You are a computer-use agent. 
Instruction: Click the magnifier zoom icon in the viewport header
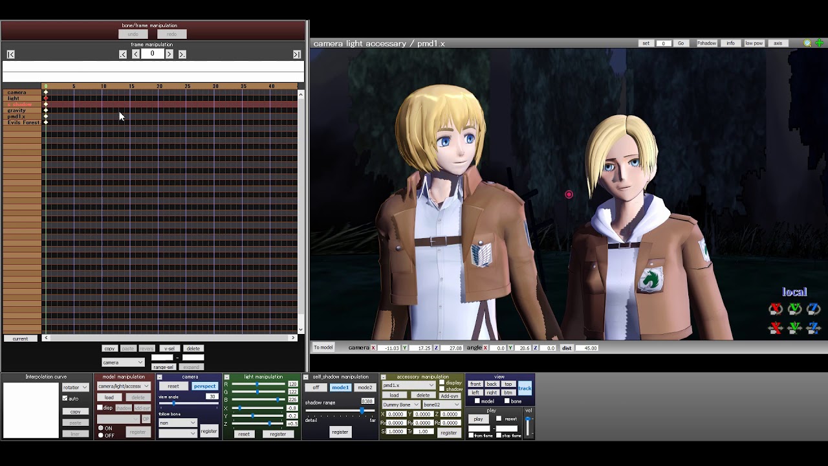807,43
